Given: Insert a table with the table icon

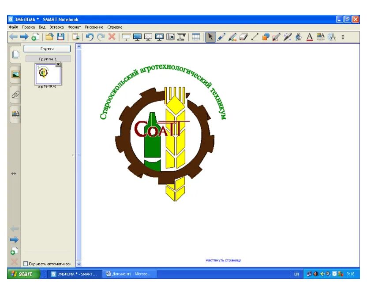Looking at the screenshot, I should click(x=196, y=37).
